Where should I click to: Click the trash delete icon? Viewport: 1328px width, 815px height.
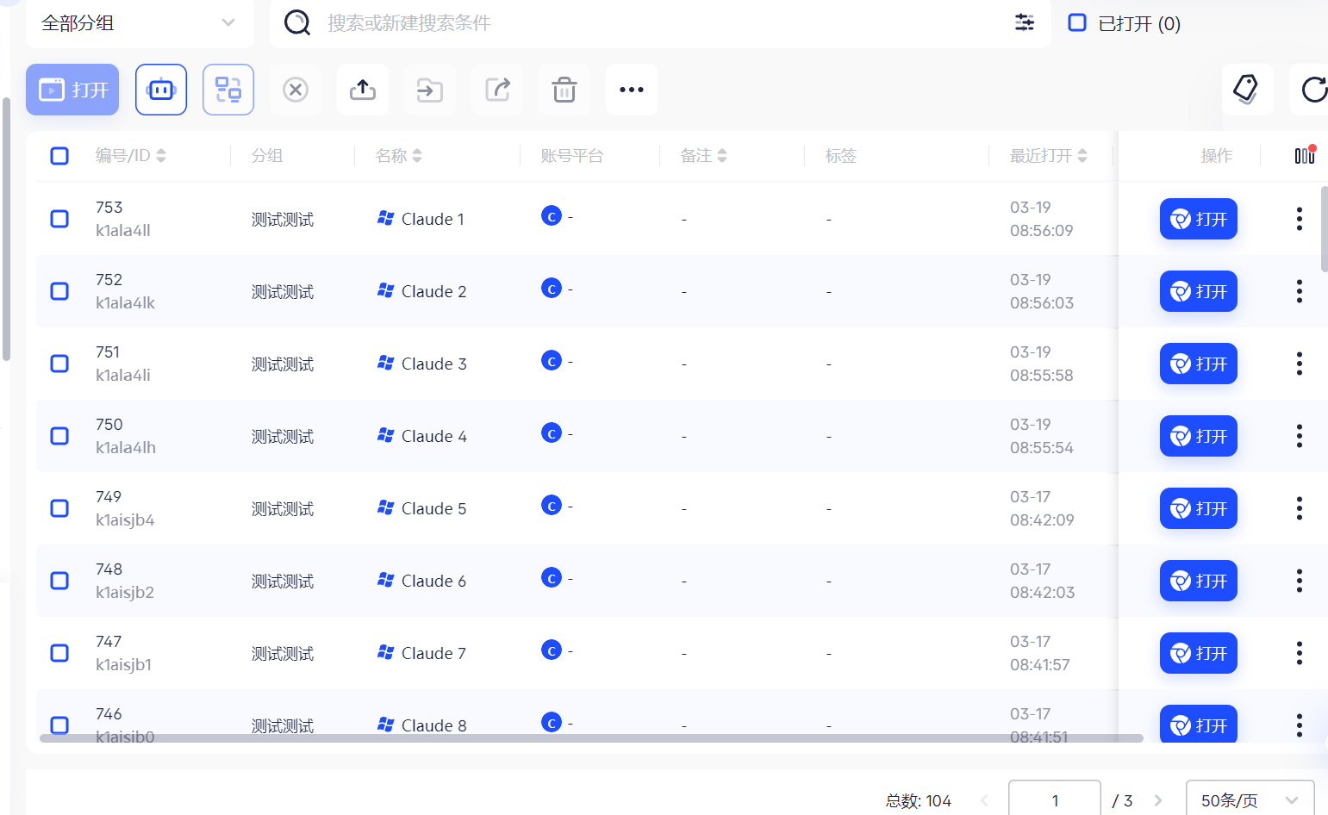564,90
